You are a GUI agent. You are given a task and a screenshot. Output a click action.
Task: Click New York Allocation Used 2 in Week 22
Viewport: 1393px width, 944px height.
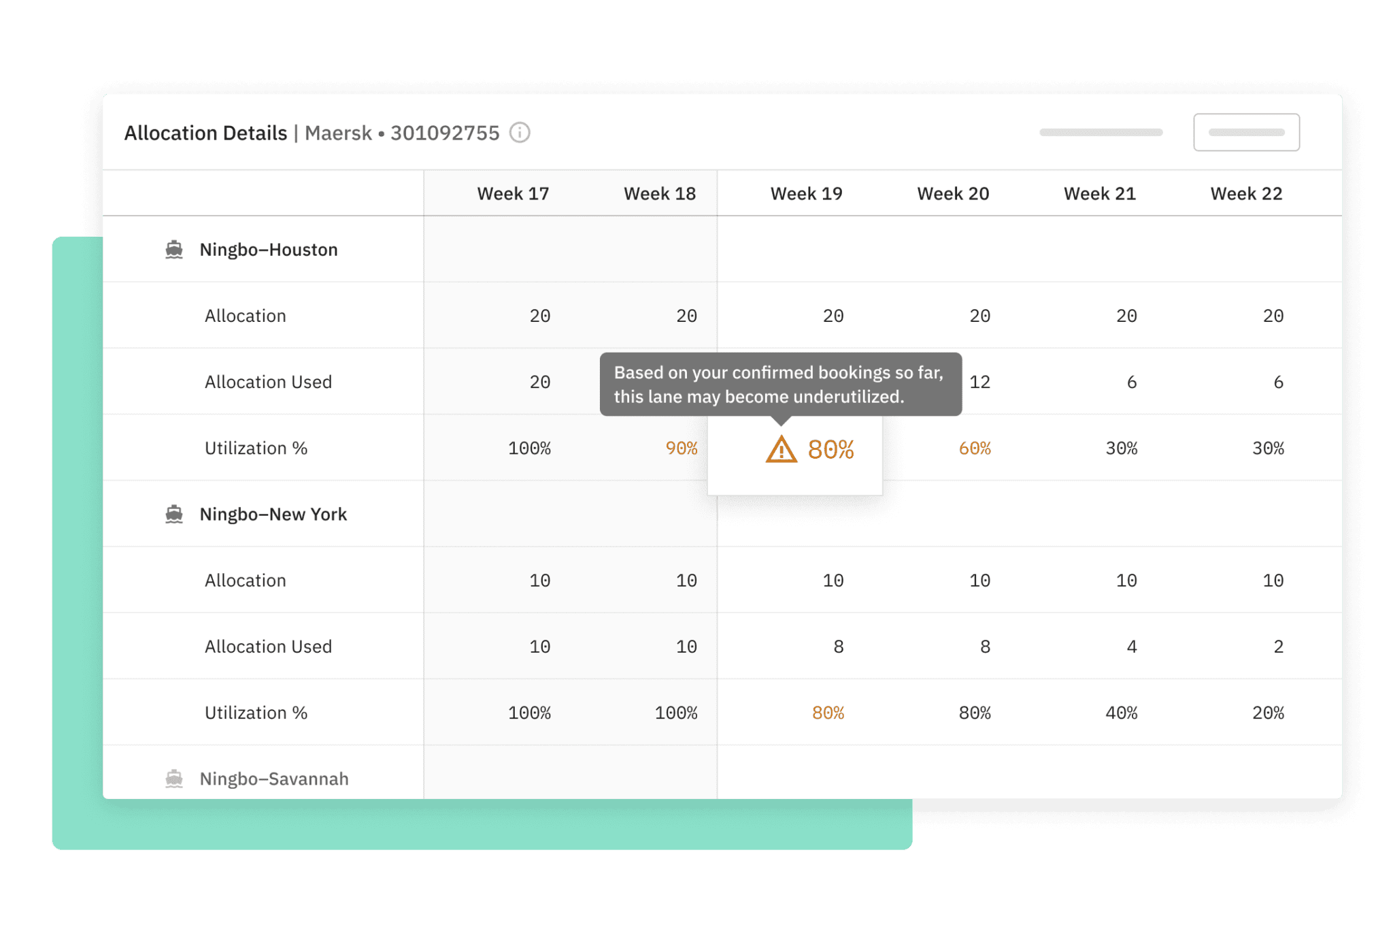pos(1279,647)
